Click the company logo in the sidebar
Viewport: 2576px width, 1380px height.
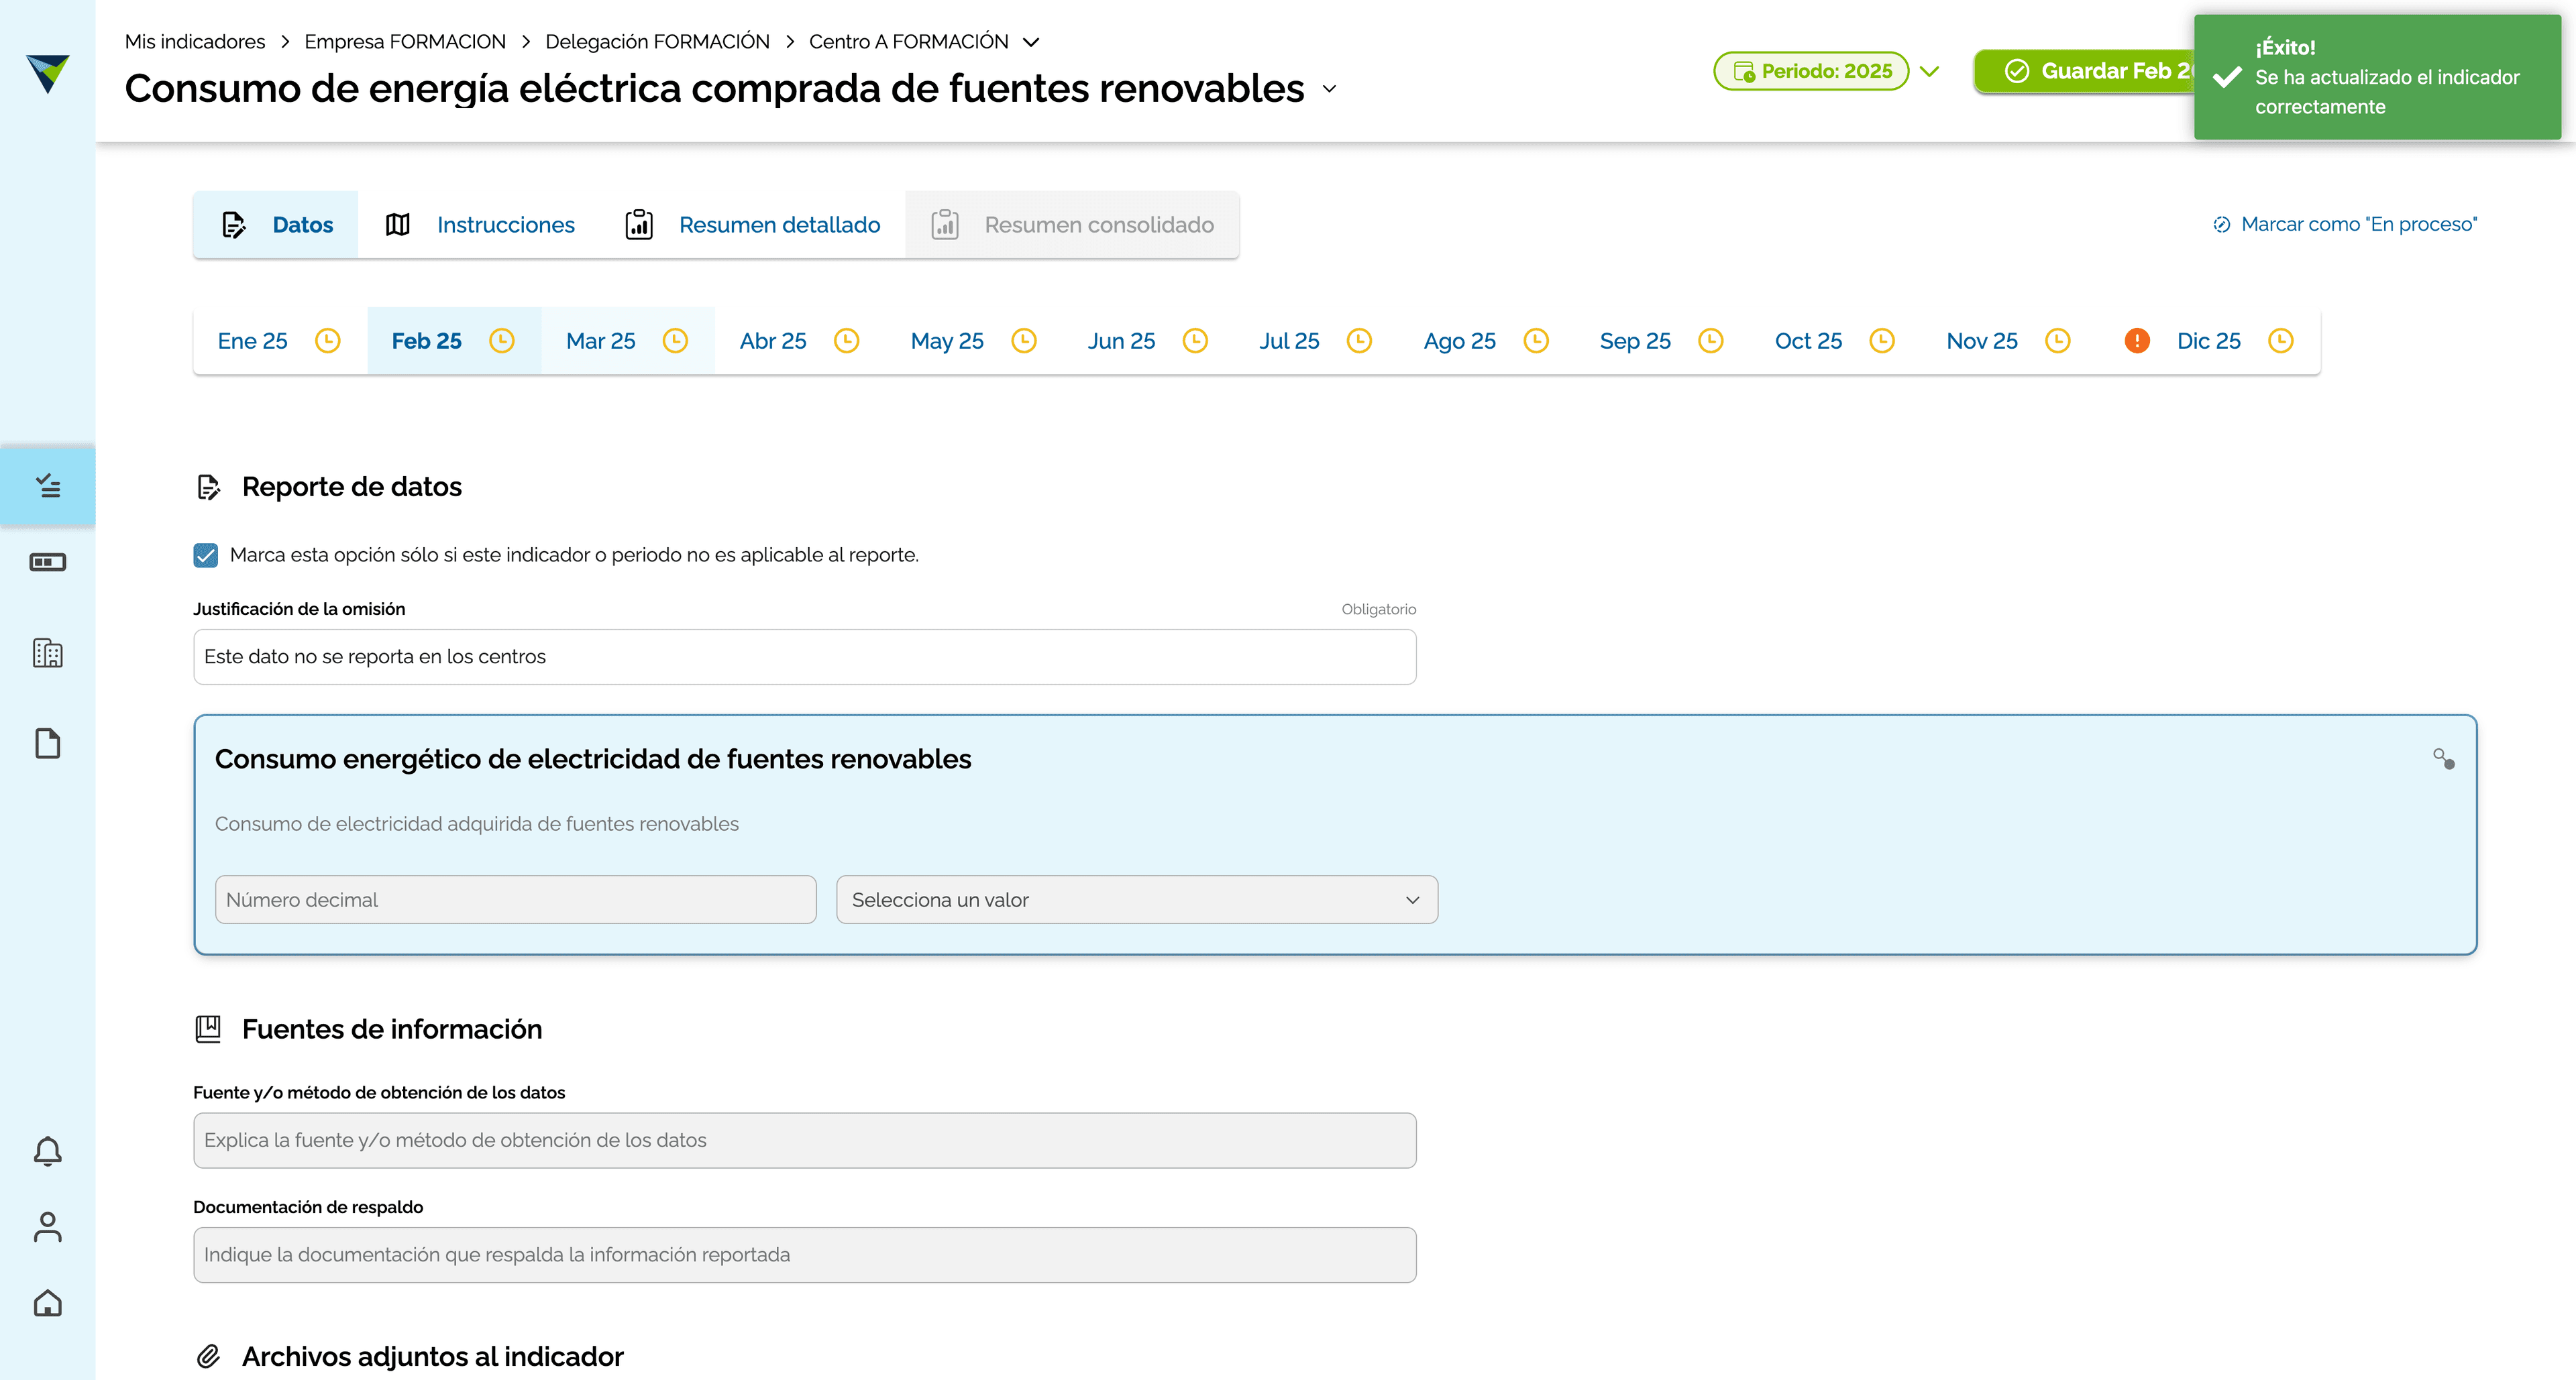[48, 74]
